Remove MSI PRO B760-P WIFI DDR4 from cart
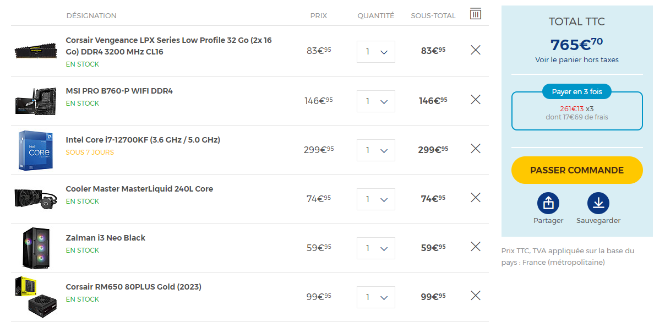Viewport: 665px width, 327px height. (x=476, y=100)
